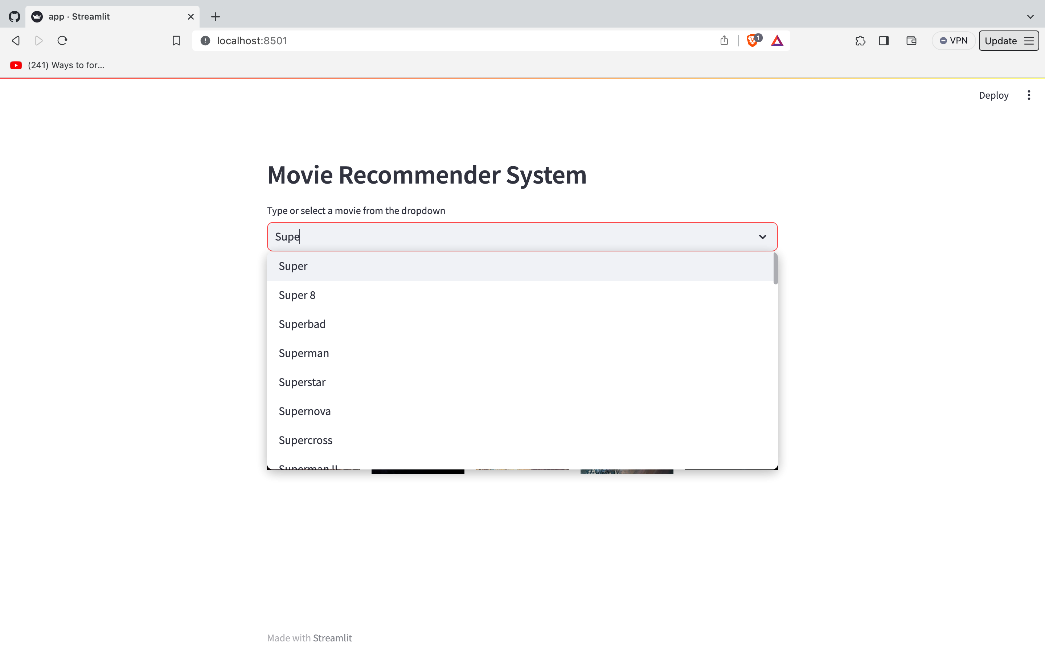Click the share icon in the address bar
1045x653 pixels.
[x=724, y=40]
